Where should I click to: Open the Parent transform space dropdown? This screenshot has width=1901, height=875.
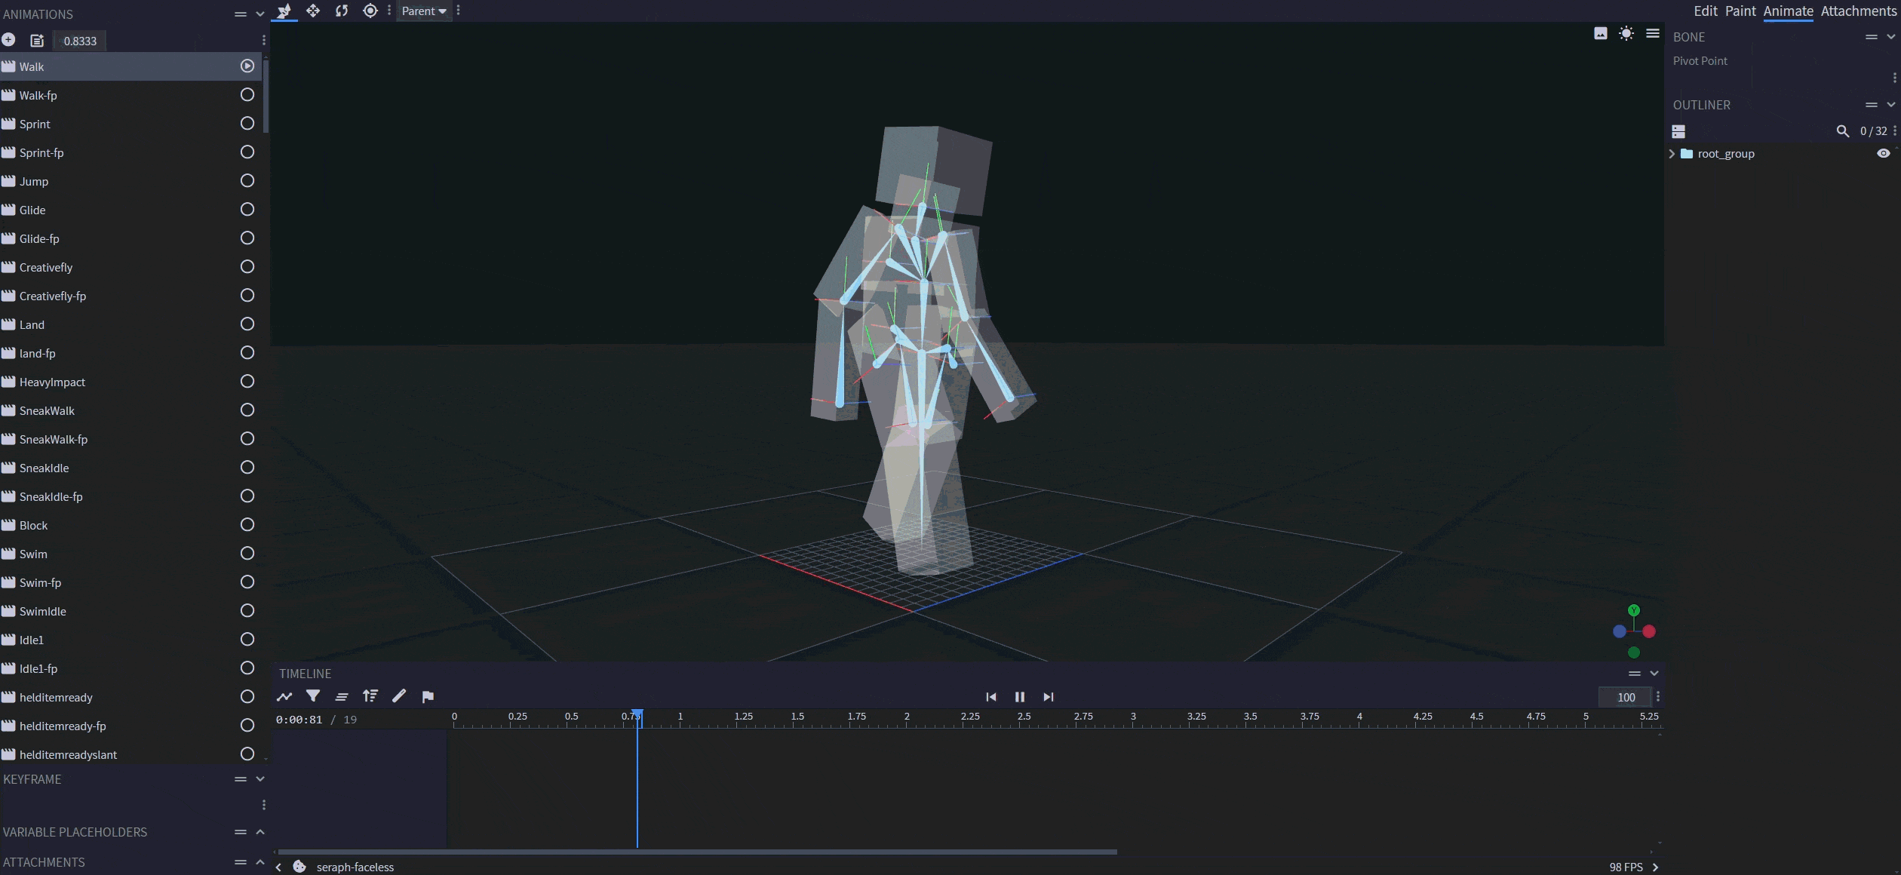(x=424, y=11)
